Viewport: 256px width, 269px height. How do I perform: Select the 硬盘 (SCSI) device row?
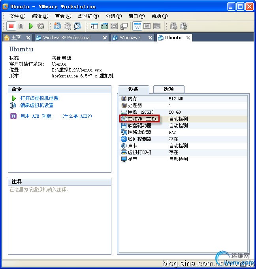(x=183, y=112)
